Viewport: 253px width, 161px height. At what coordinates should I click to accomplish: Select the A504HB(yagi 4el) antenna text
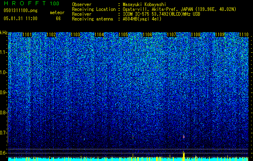click(142, 19)
